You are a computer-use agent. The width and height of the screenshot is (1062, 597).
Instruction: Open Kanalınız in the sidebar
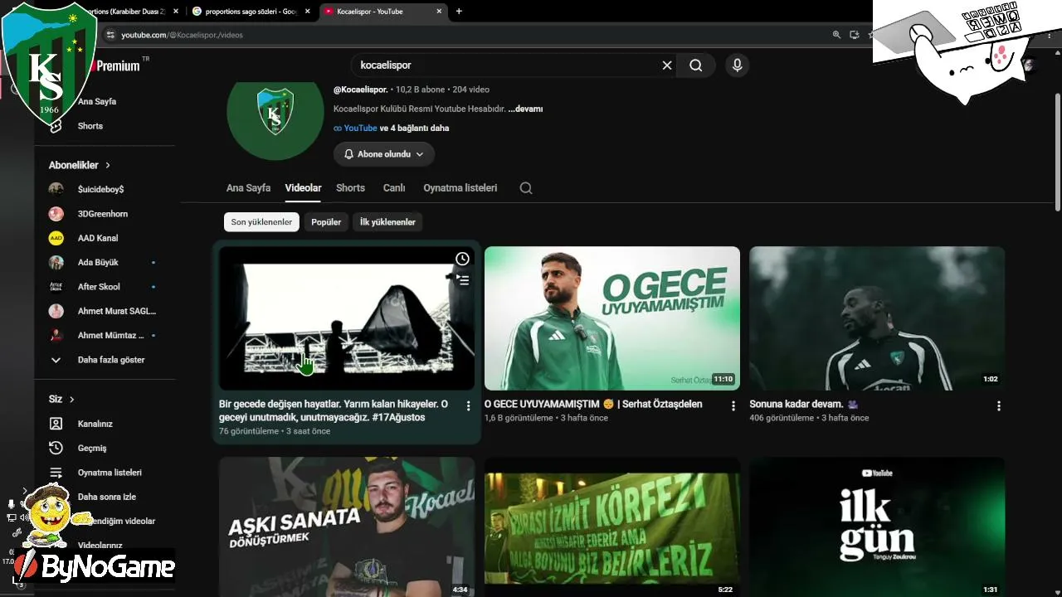click(95, 424)
